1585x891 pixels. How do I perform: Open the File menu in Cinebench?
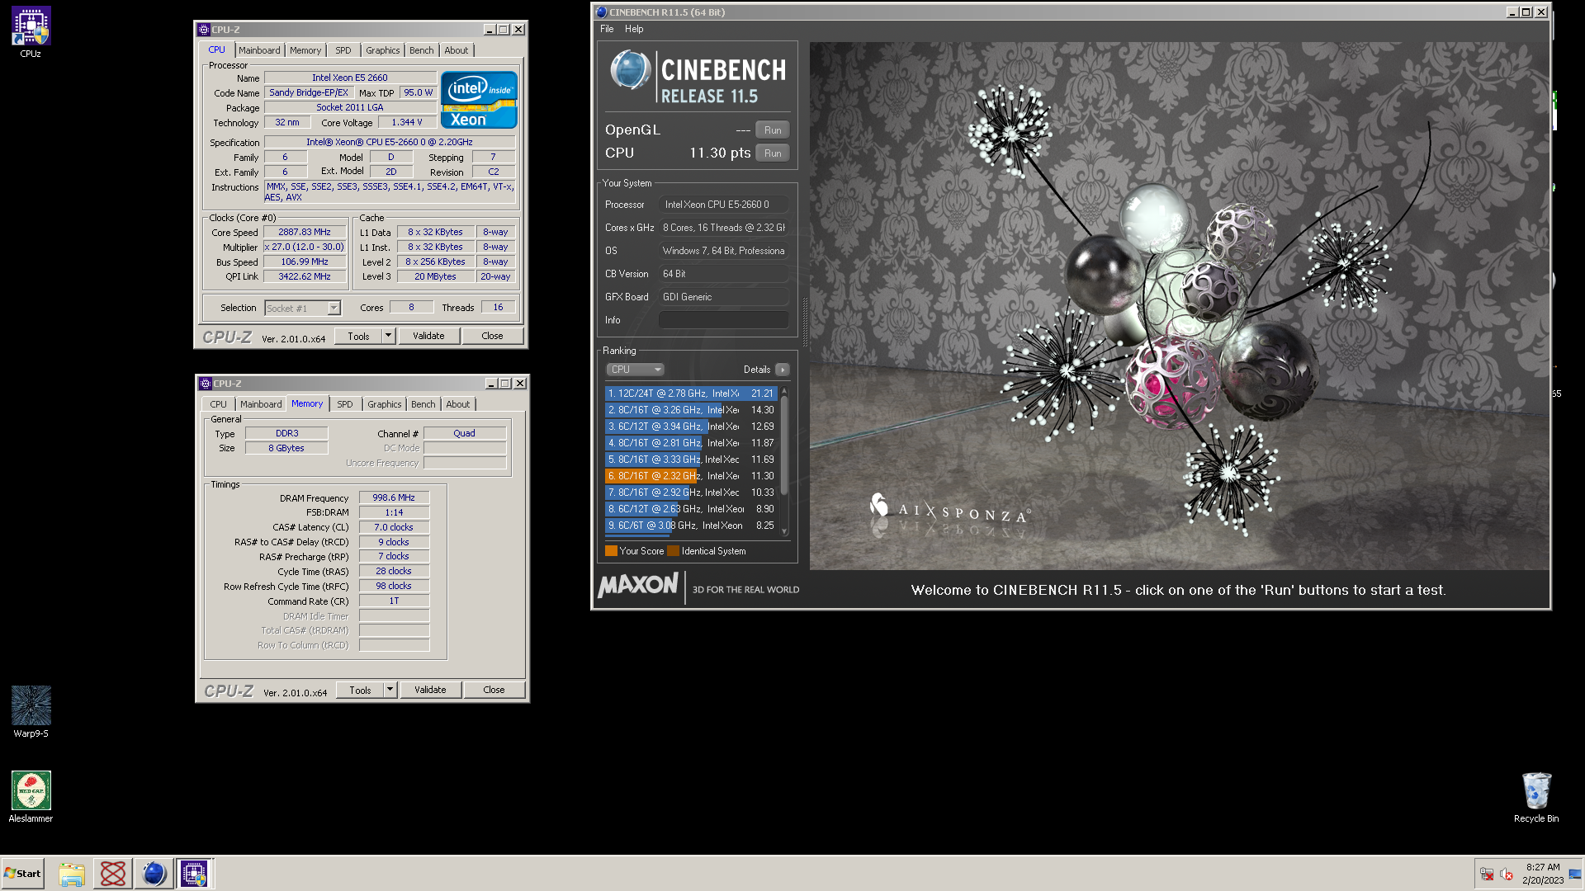tap(607, 29)
